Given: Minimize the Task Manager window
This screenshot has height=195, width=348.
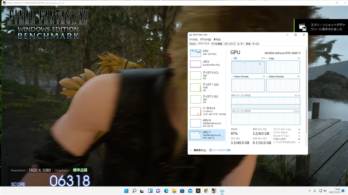Looking at the screenshot, I should point(287,35).
